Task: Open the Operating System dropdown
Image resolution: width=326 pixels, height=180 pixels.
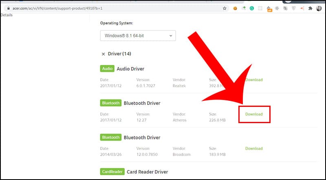Action: tap(138, 36)
